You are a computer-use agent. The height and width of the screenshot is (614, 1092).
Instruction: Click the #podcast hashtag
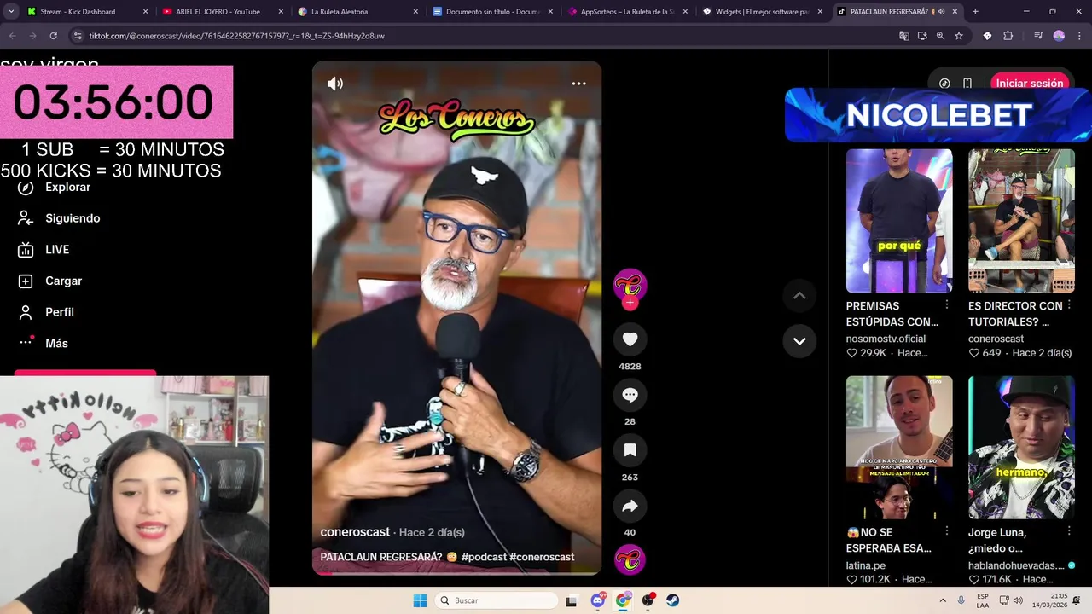484,557
